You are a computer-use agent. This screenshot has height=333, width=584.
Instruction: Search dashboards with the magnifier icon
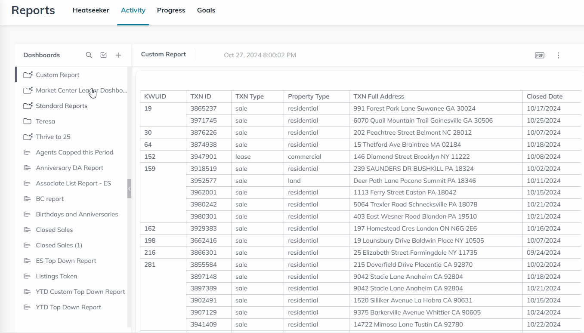point(89,55)
